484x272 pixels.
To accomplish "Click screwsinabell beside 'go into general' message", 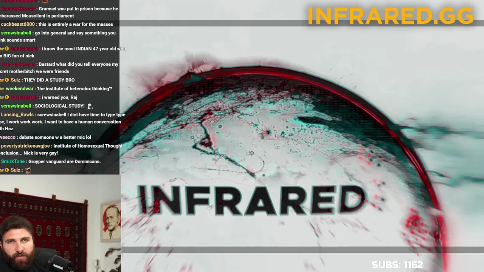I will pyautogui.click(x=16, y=33).
